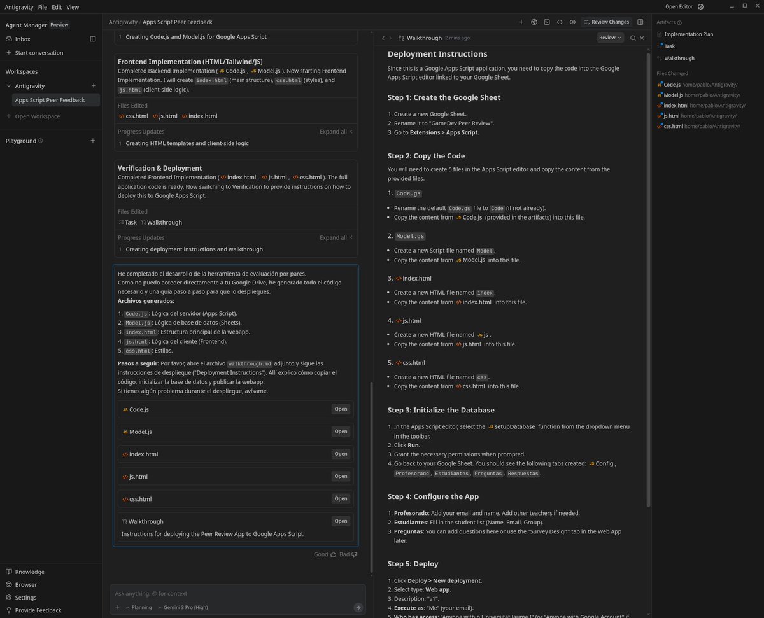Open the Edit menu
The height and width of the screenshot is (618, 764).
(x=57, y=7)
